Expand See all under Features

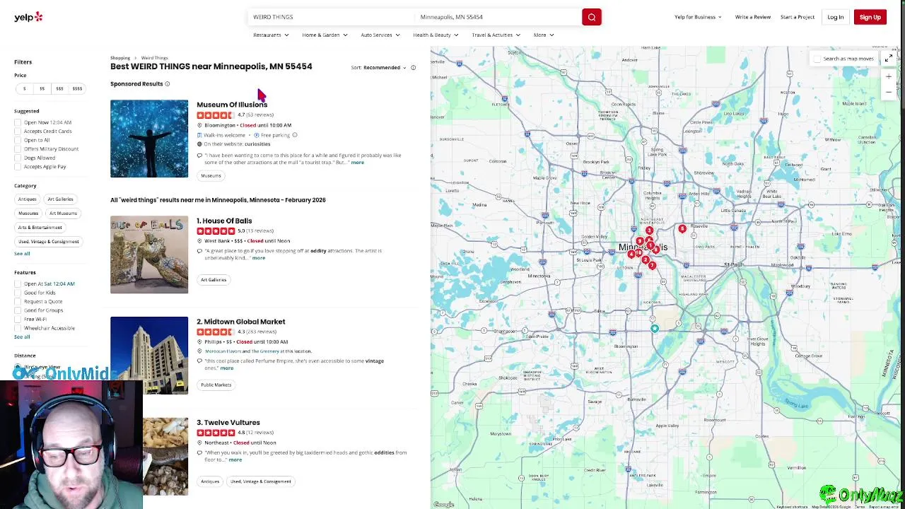pos(22,337)
